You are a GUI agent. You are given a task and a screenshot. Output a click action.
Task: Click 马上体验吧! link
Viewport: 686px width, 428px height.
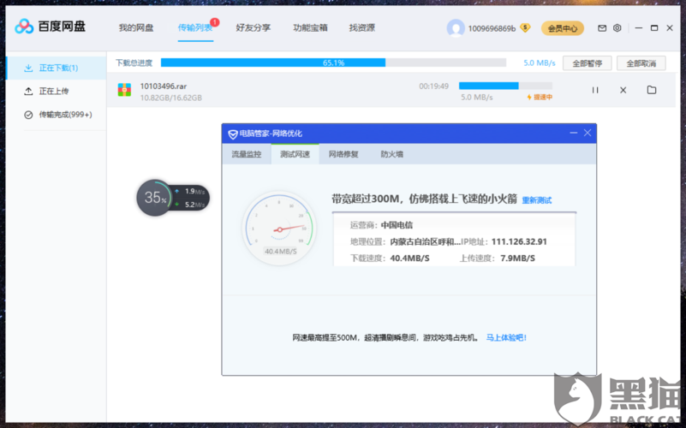pos(506,337)
